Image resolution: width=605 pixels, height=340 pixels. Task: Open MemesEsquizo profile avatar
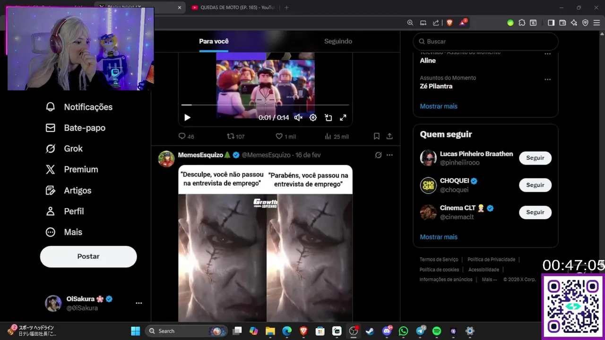click(x=166, y=159)
